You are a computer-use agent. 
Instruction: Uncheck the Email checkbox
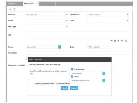72,77
